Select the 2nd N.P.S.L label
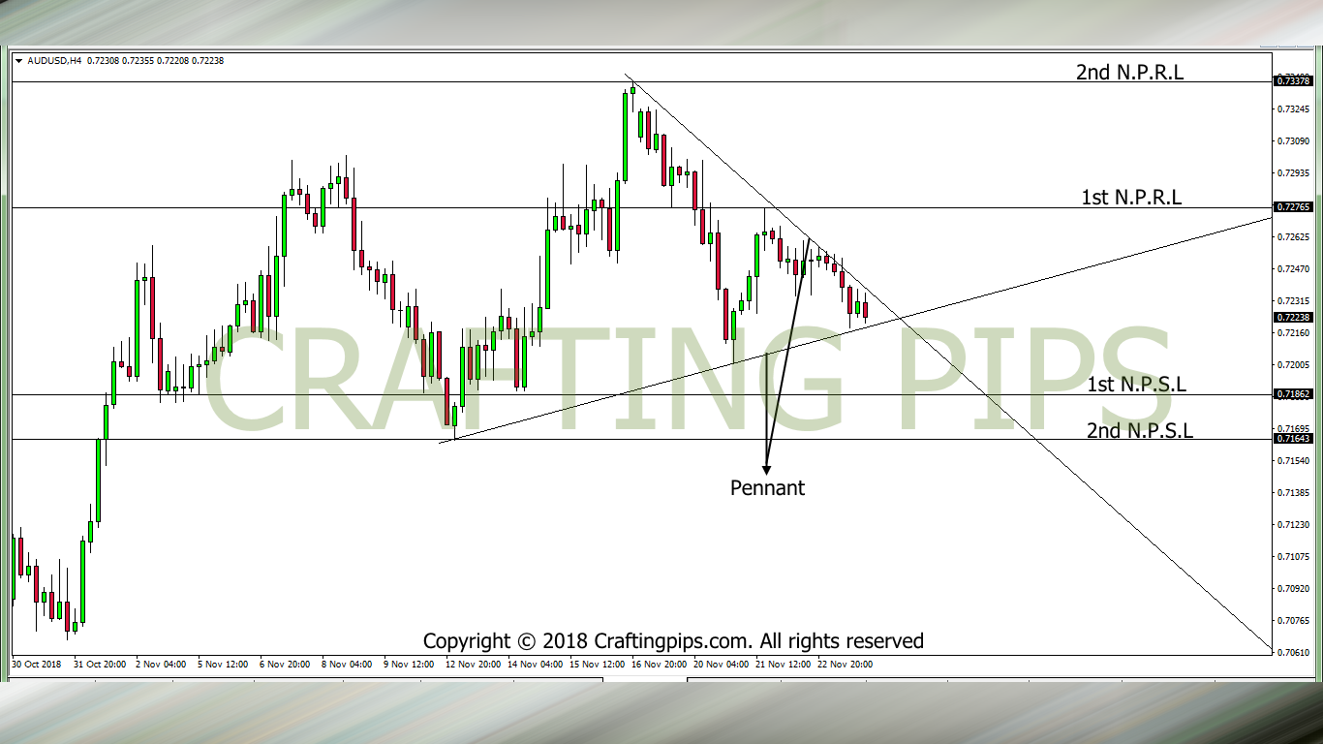 1140,430
